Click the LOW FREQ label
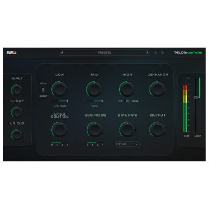 coord(60,106)
